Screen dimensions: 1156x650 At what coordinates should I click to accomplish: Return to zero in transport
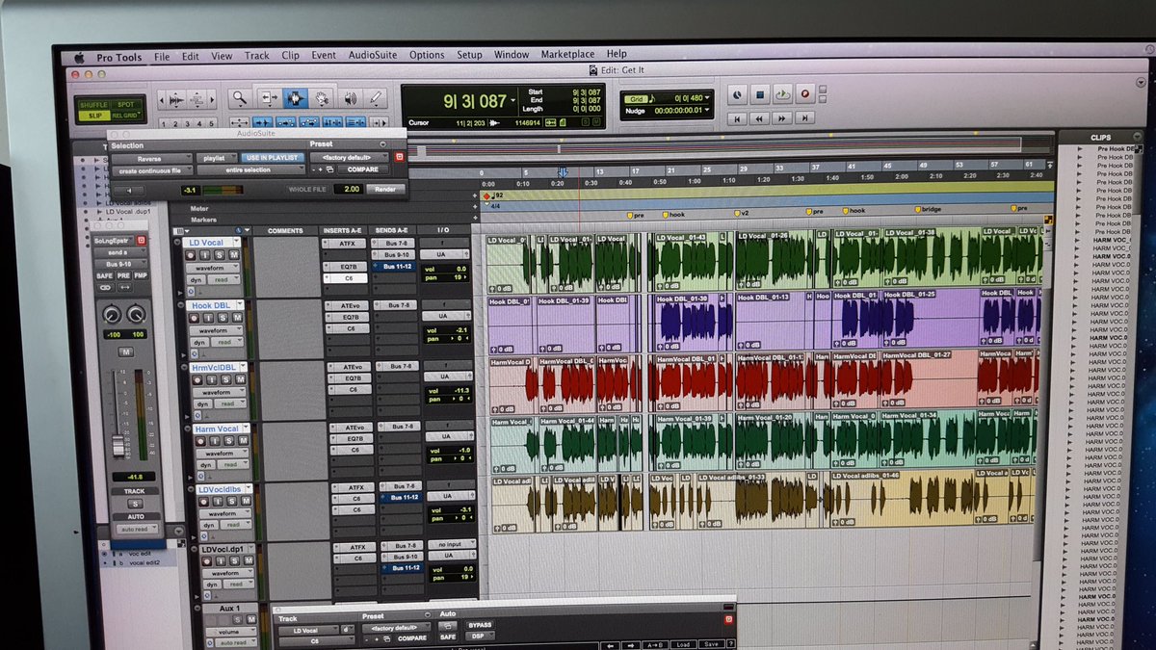(737, 118)
